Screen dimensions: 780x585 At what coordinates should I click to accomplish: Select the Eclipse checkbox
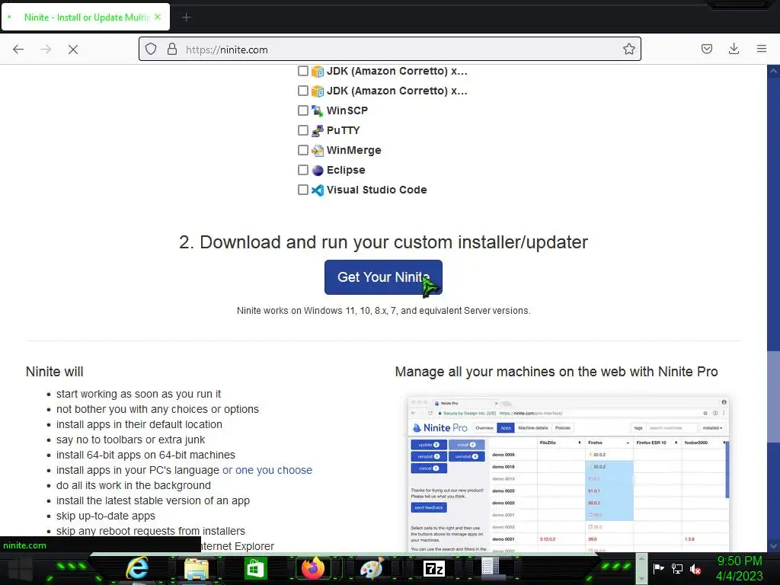point(303,170)
